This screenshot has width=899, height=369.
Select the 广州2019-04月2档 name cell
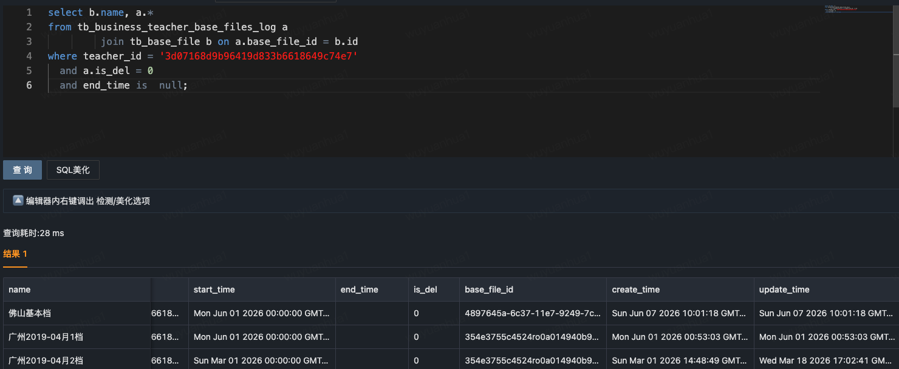(x=77, y=360)
